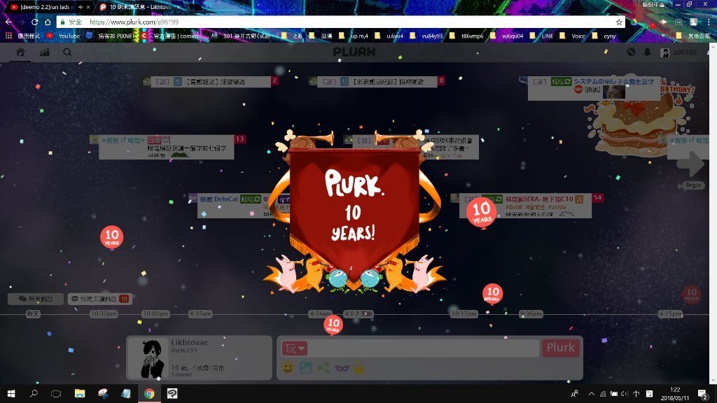Open File Explorer from the taskbar
The height and width of the screenshot is (403, 717).
point(80,393)
